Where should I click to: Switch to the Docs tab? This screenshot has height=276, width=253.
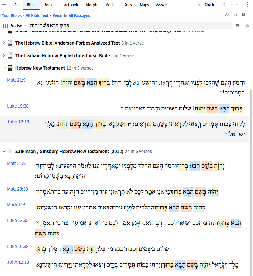128,5
